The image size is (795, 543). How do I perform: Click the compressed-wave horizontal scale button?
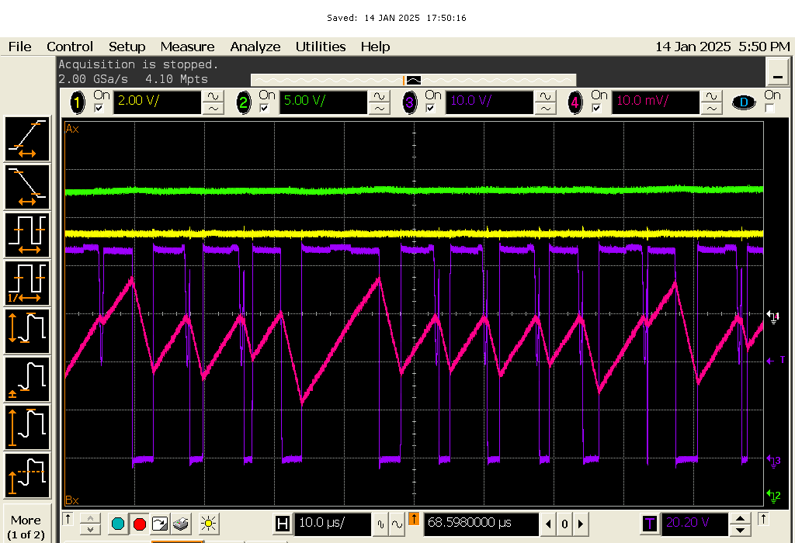[x=380, y=524]
